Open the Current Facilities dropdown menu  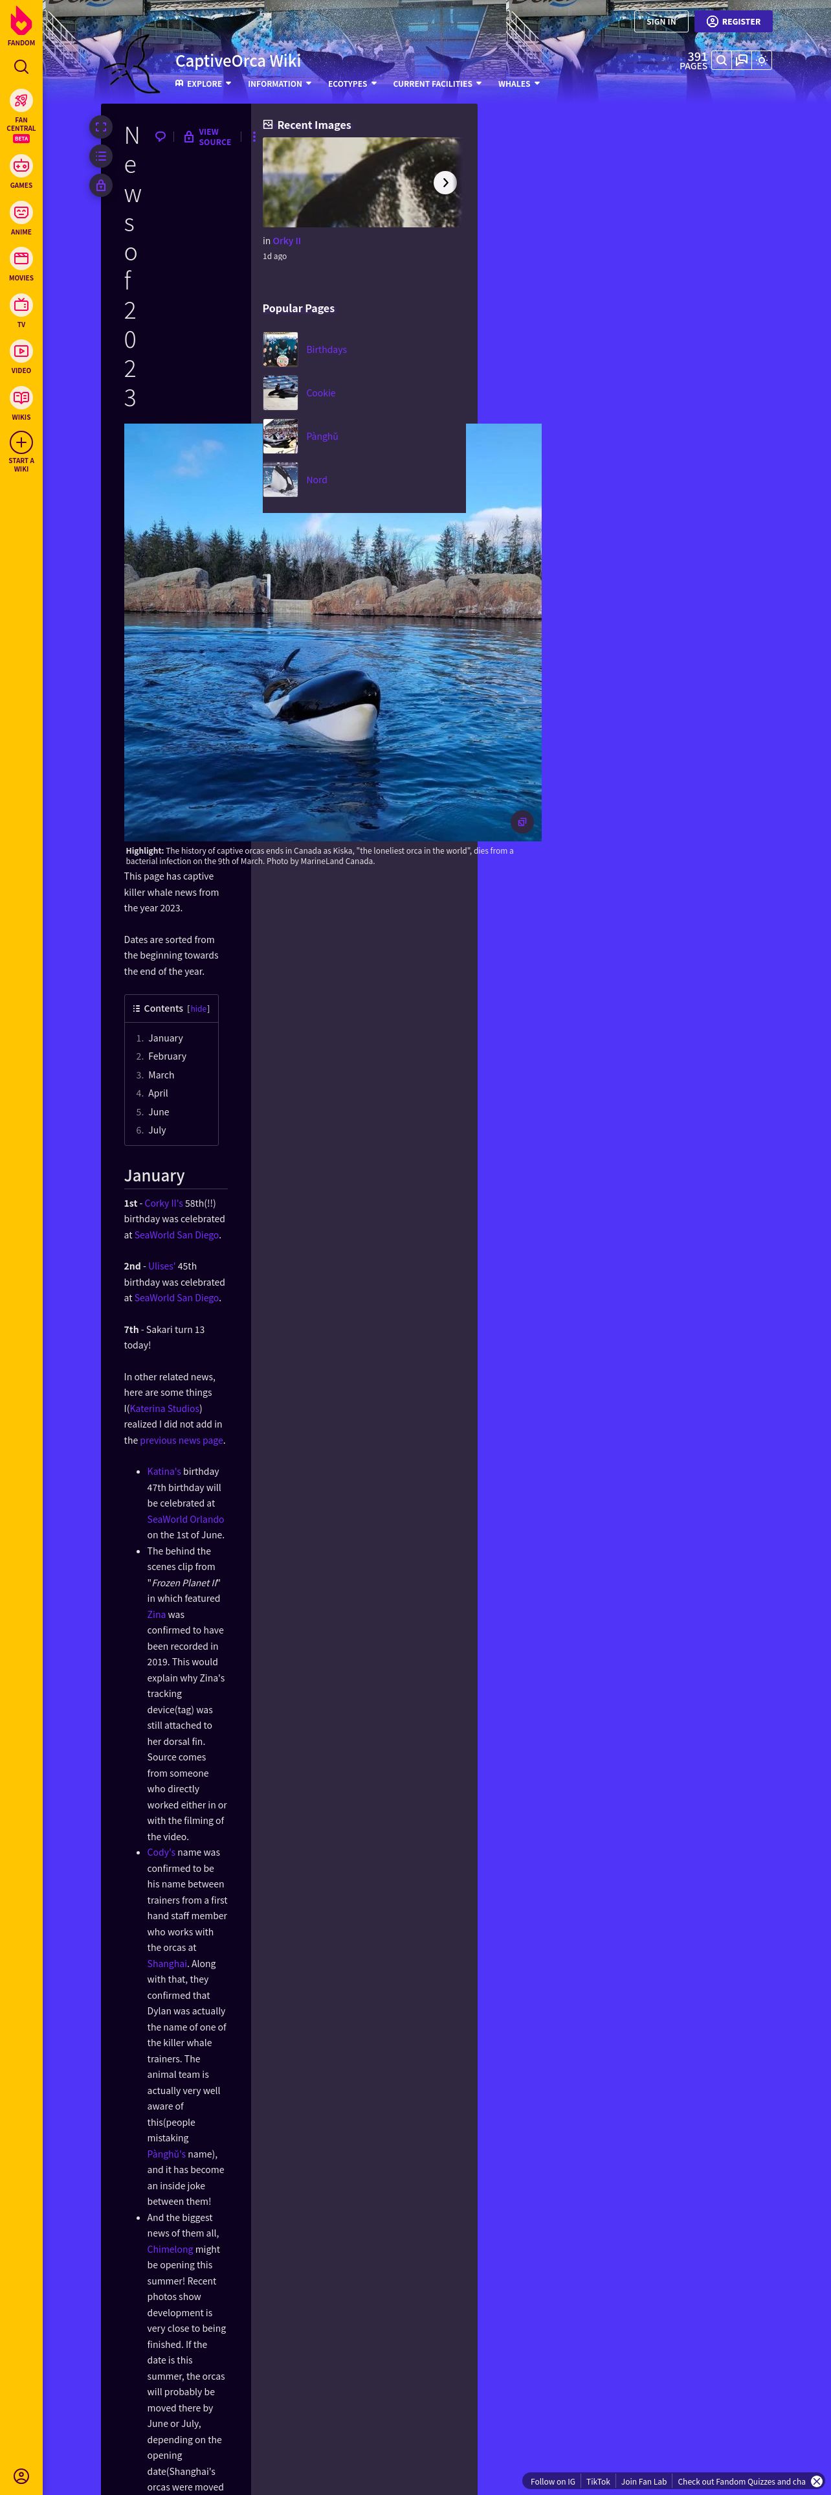click(438, 84)
